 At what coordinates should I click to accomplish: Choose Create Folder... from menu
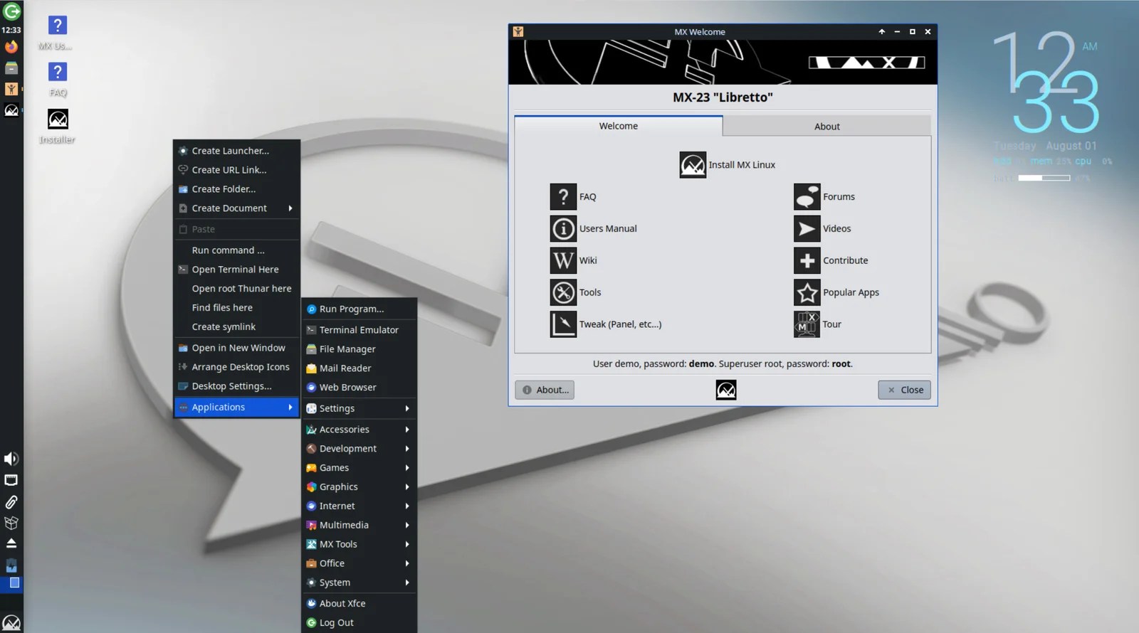pyautogui.click(x=237, y=189)
